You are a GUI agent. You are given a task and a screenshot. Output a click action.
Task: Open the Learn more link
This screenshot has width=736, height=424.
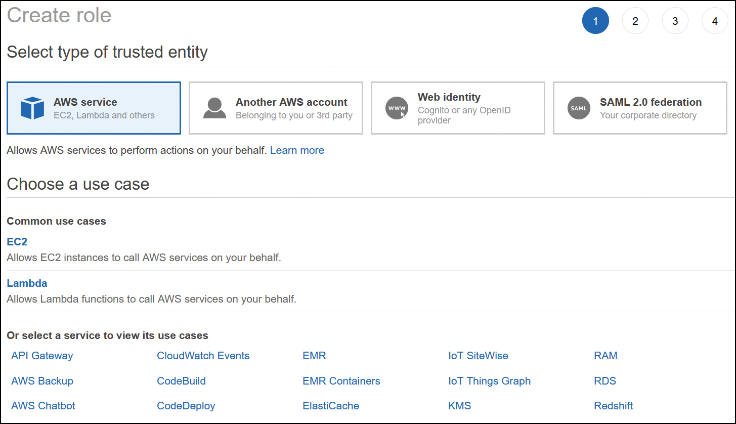coord(297,150)
